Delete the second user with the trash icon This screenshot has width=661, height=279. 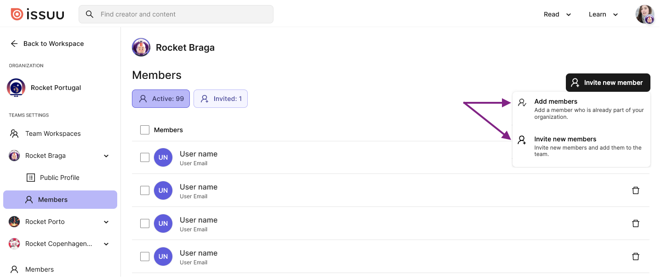tap(636, 190)
